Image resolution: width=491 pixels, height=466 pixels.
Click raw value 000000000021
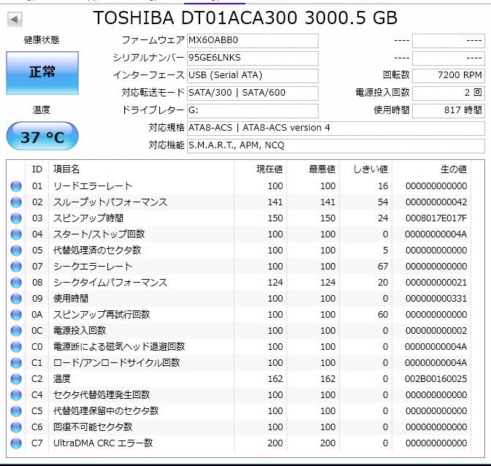click(x=436, y=283)
